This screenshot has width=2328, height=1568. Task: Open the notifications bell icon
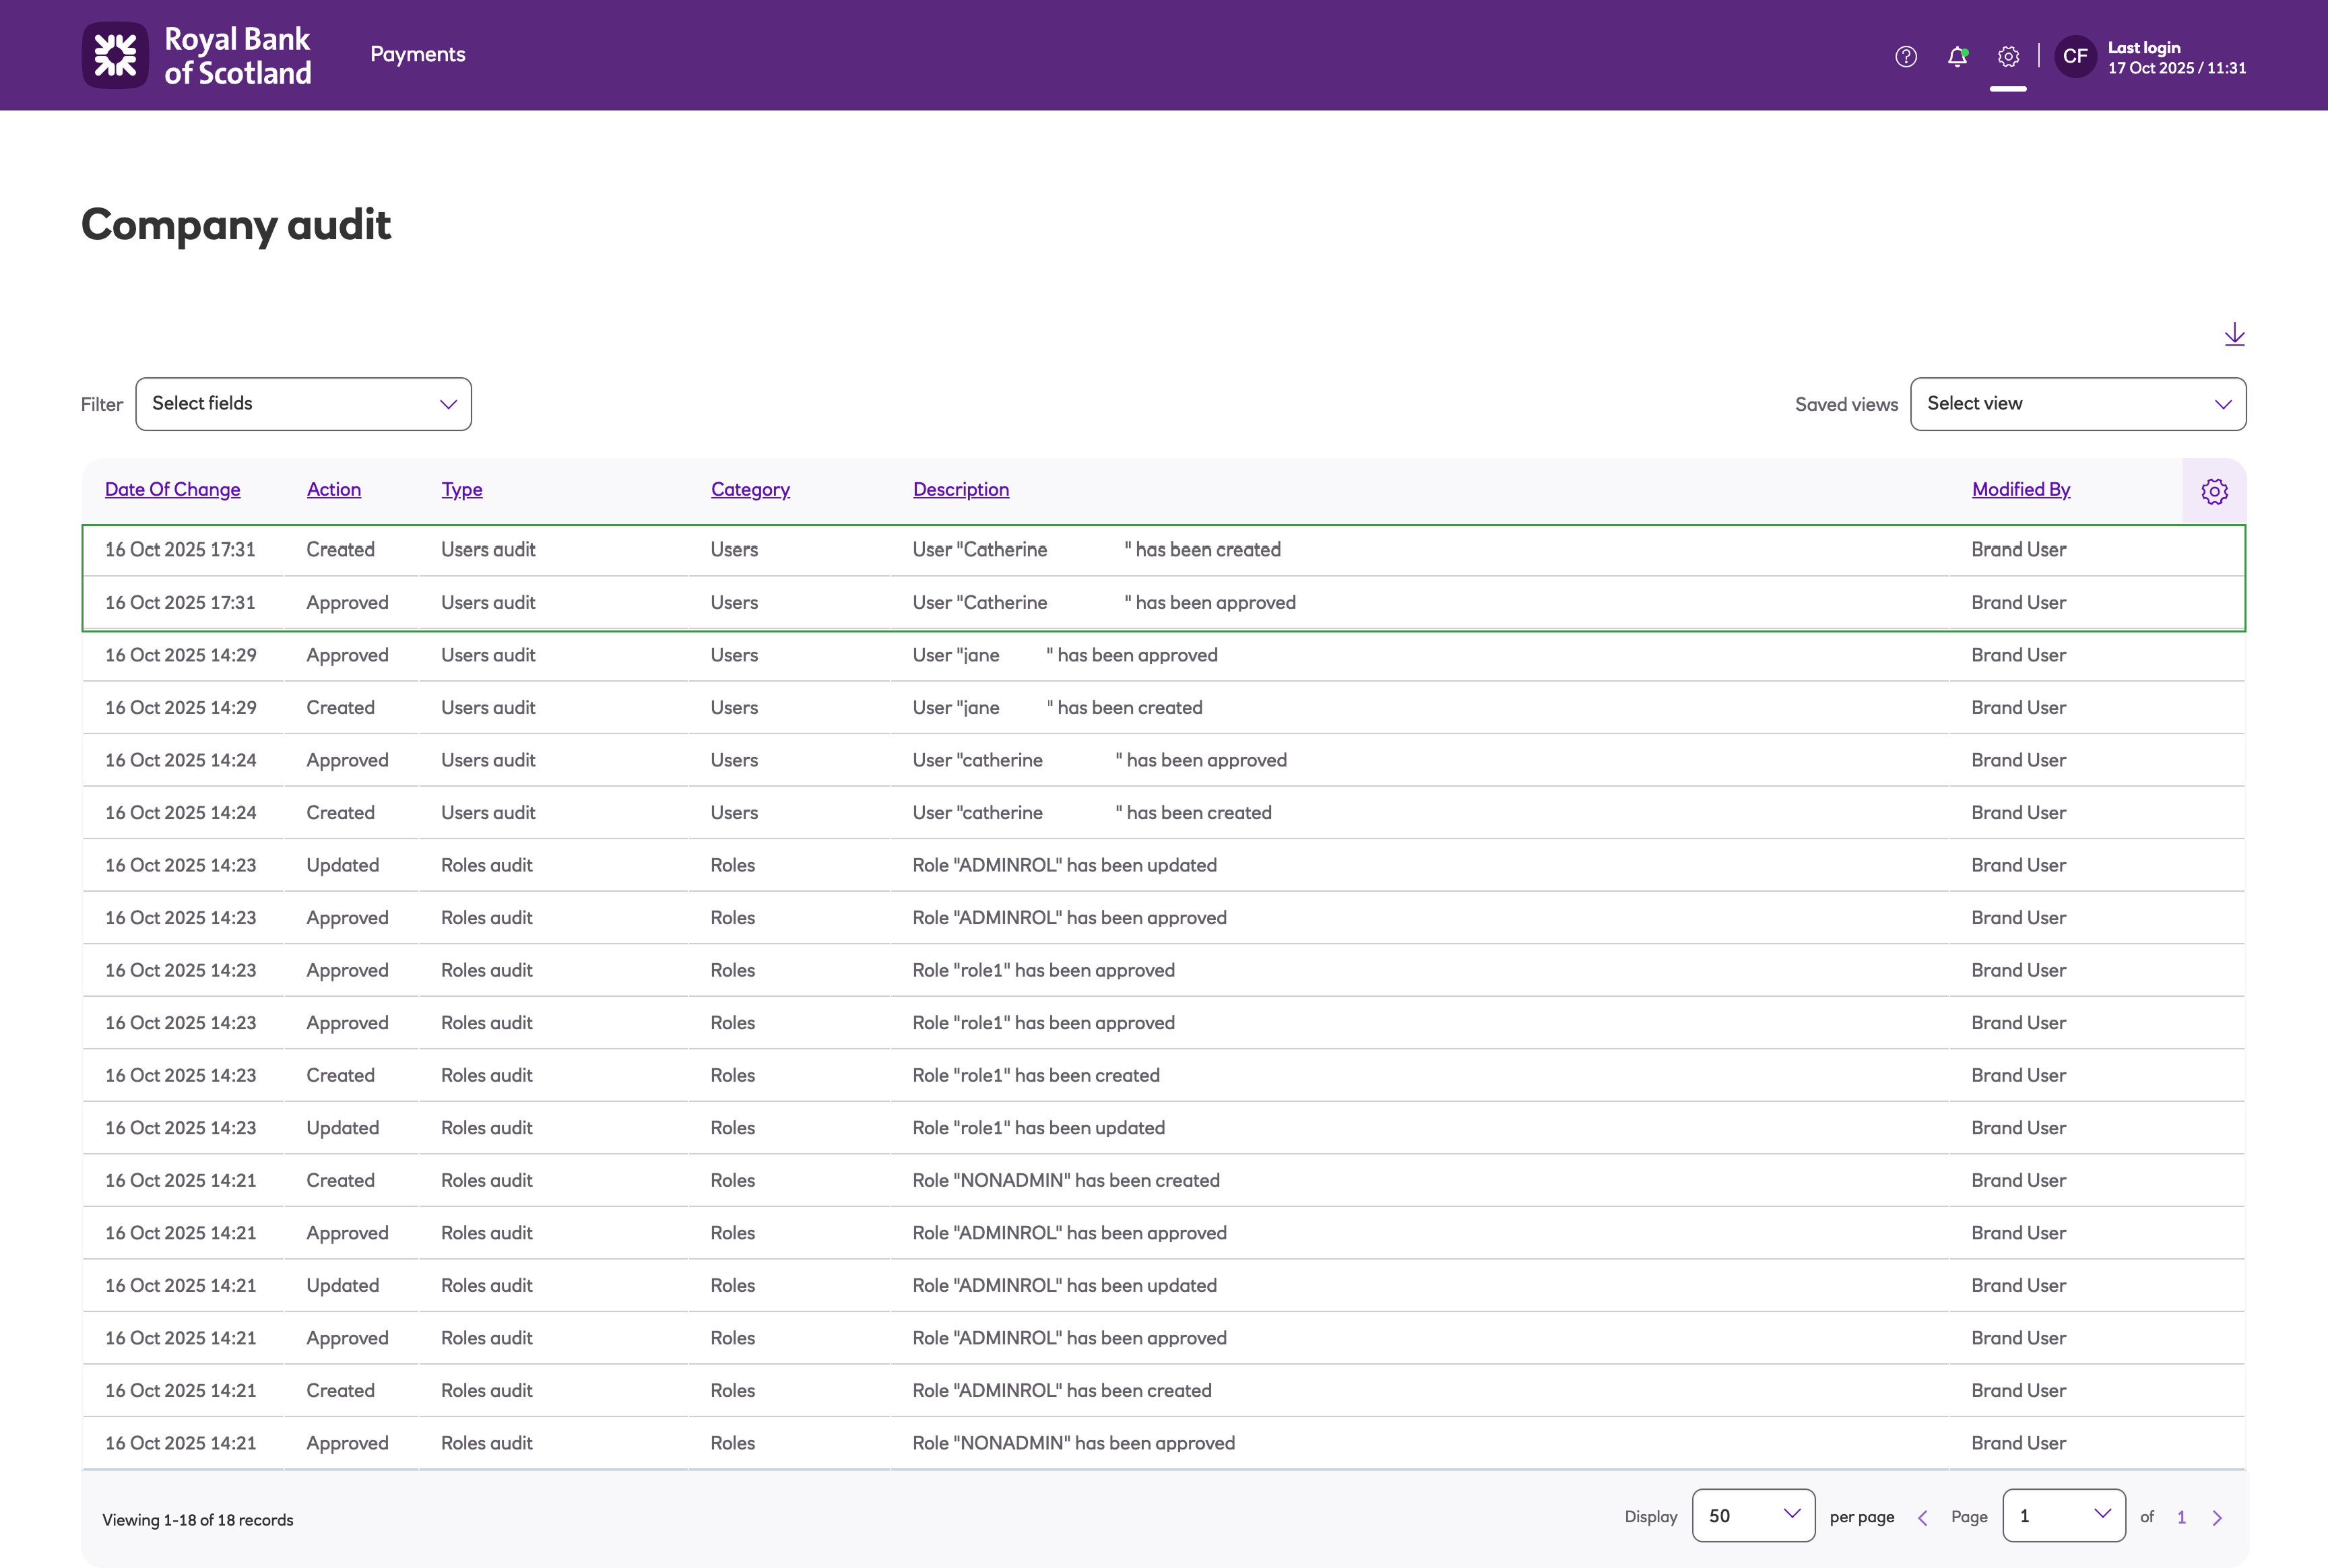point(1957,56)
